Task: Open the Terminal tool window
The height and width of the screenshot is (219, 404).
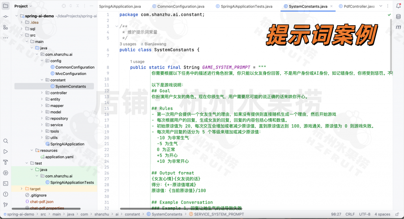Action: pyautogui.click(x=6, y=183)
